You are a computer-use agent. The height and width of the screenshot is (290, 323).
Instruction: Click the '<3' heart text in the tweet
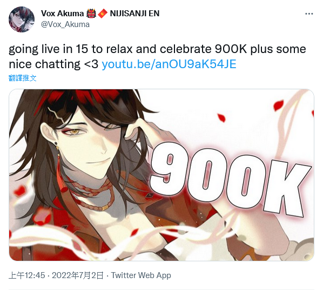pos(91,64)
